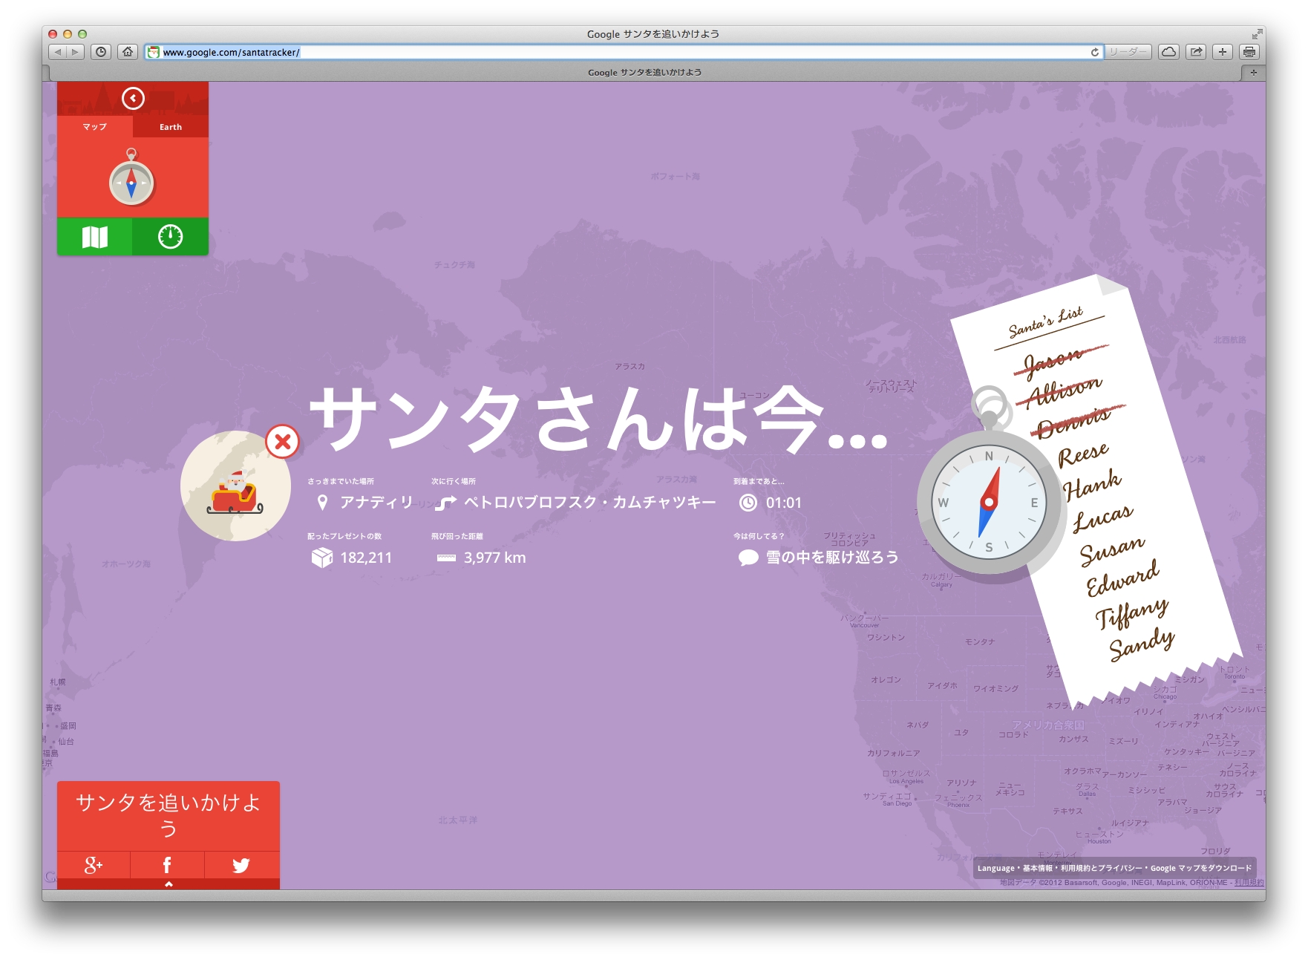Go back with the Safari back arrow

coord(57,52)
